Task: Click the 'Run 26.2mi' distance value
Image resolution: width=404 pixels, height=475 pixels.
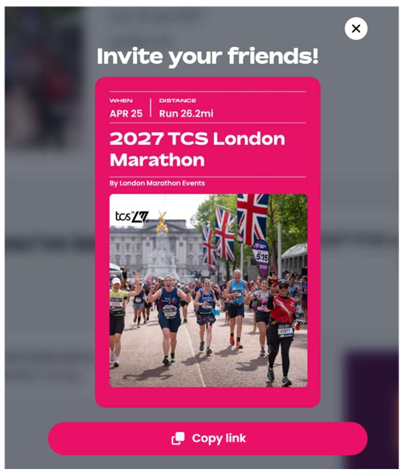Action: [186, 114]
